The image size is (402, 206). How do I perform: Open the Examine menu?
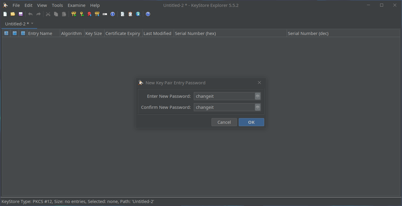76,5
